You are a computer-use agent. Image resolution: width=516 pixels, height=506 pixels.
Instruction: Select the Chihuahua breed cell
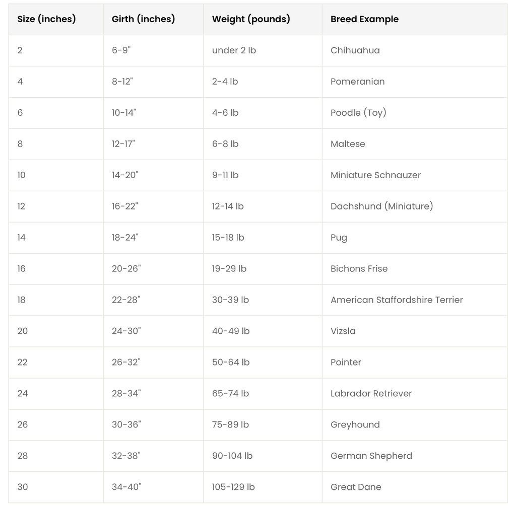(414, 51)
